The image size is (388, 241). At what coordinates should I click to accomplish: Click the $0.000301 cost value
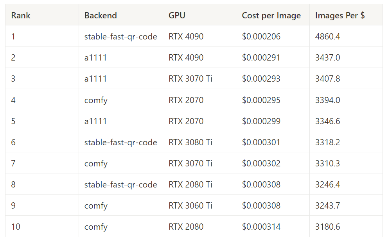(261, 143)
